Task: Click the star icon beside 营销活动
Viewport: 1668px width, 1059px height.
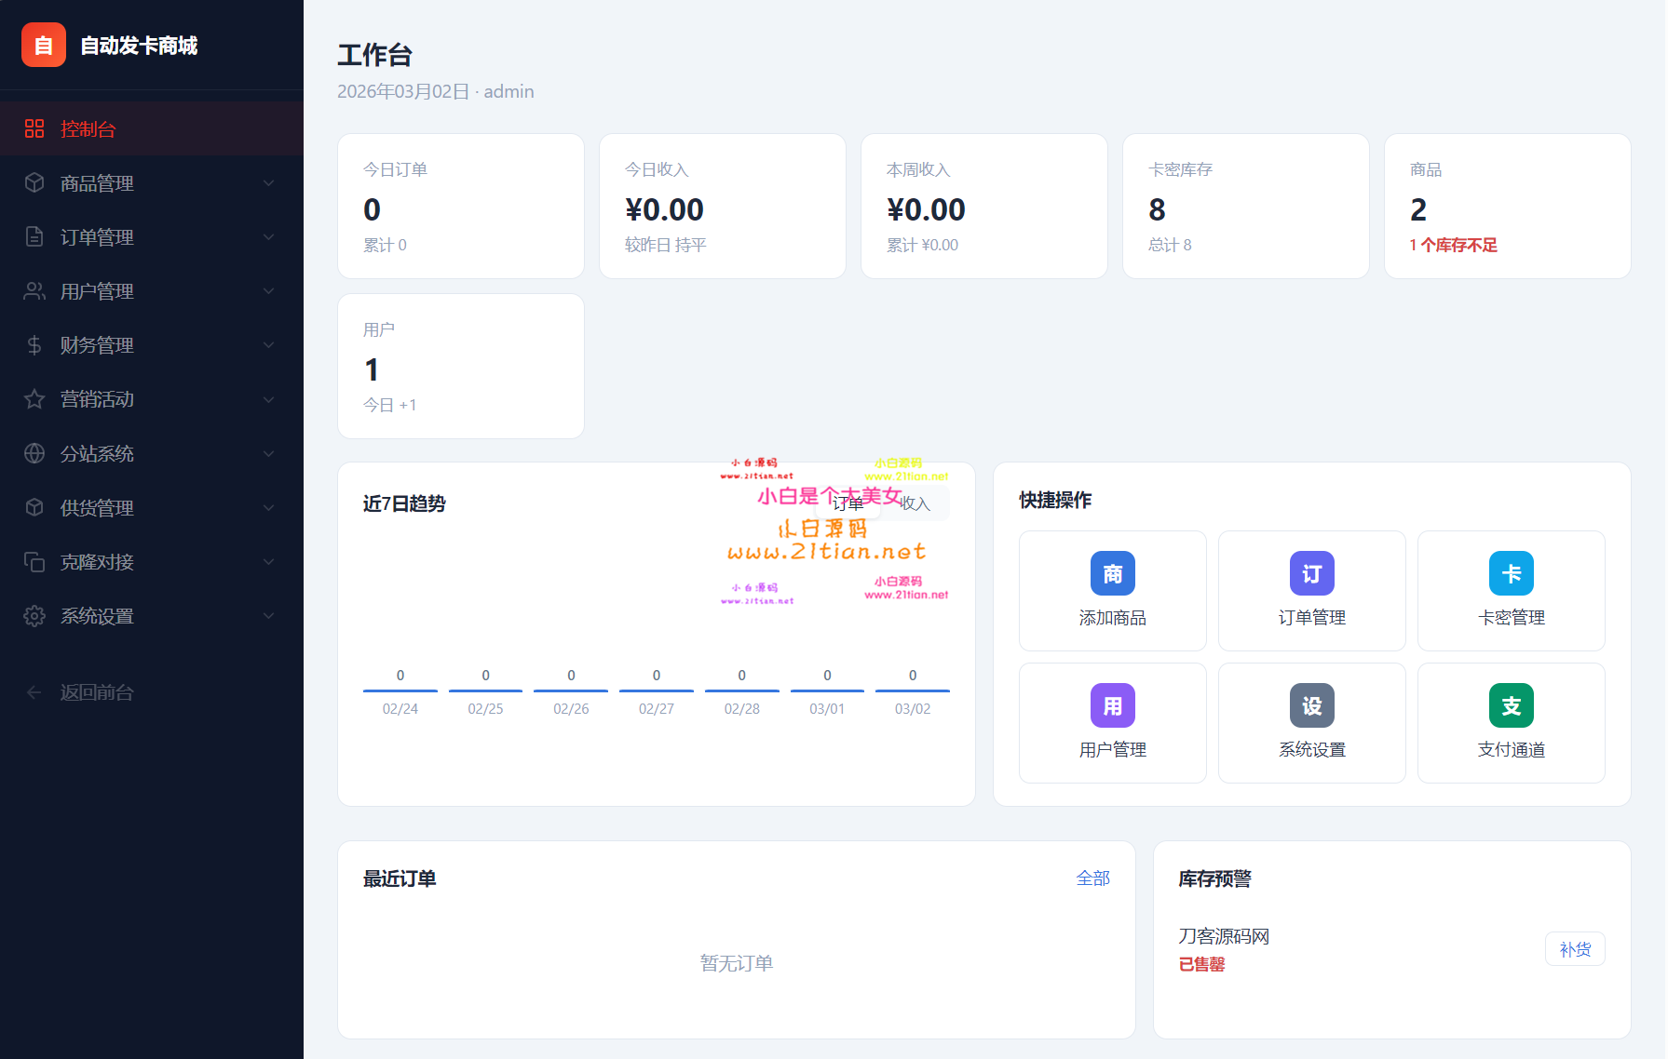Action: [x=34, y=399]
